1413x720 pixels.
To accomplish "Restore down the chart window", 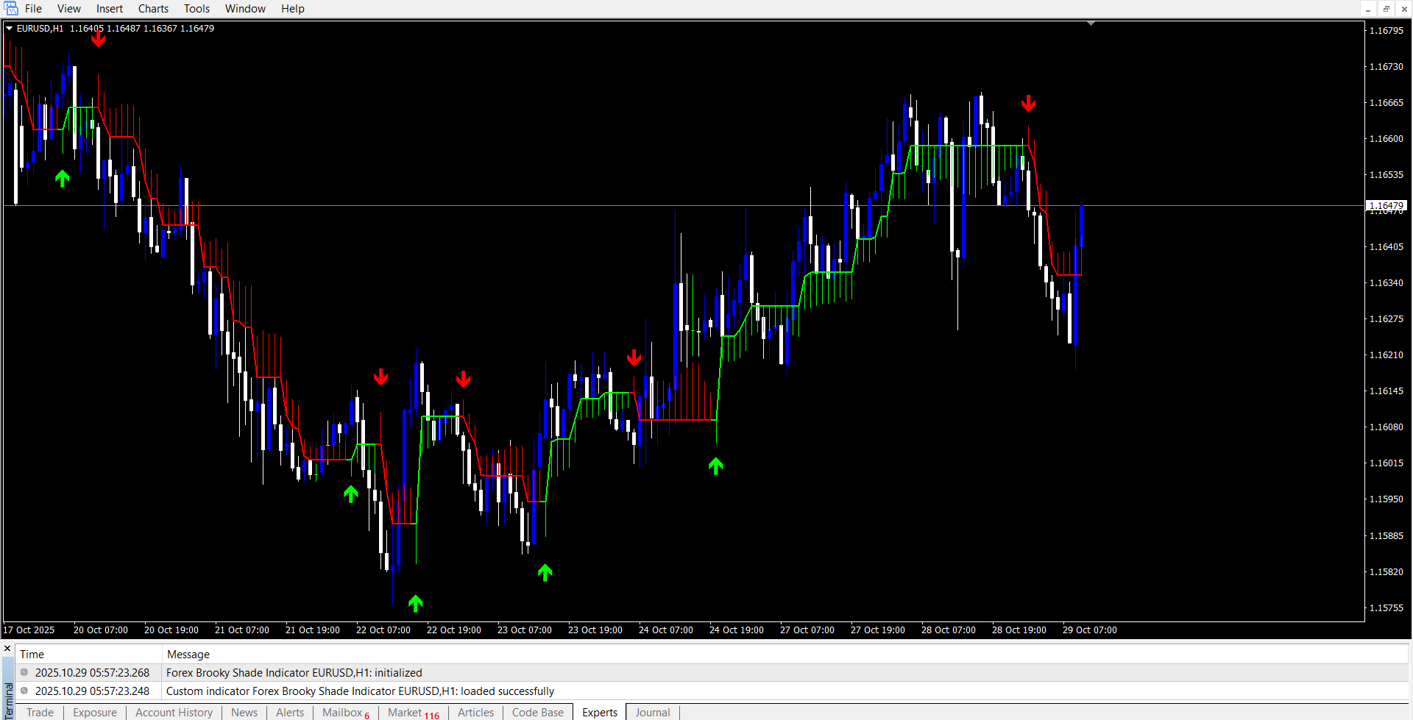I will pyautogui.click(x=1386, y=9).
